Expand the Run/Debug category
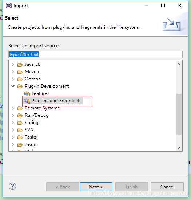Image resolution: width=191 pixels, height=200 pixels. 13,115
